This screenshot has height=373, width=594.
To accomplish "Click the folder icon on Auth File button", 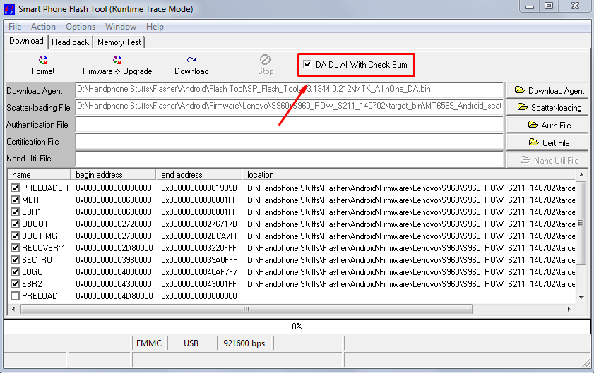I will [x=533, y=125].
